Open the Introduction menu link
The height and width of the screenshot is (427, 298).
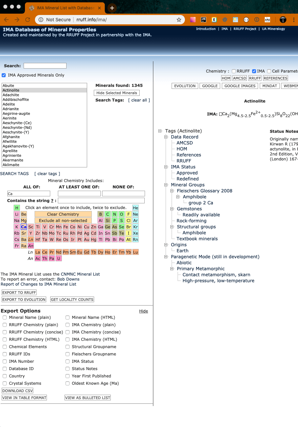click(x=206, y=29)
